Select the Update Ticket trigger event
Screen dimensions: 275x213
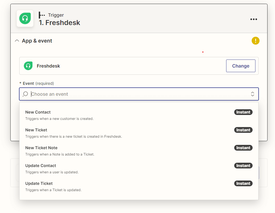(139, 187)
